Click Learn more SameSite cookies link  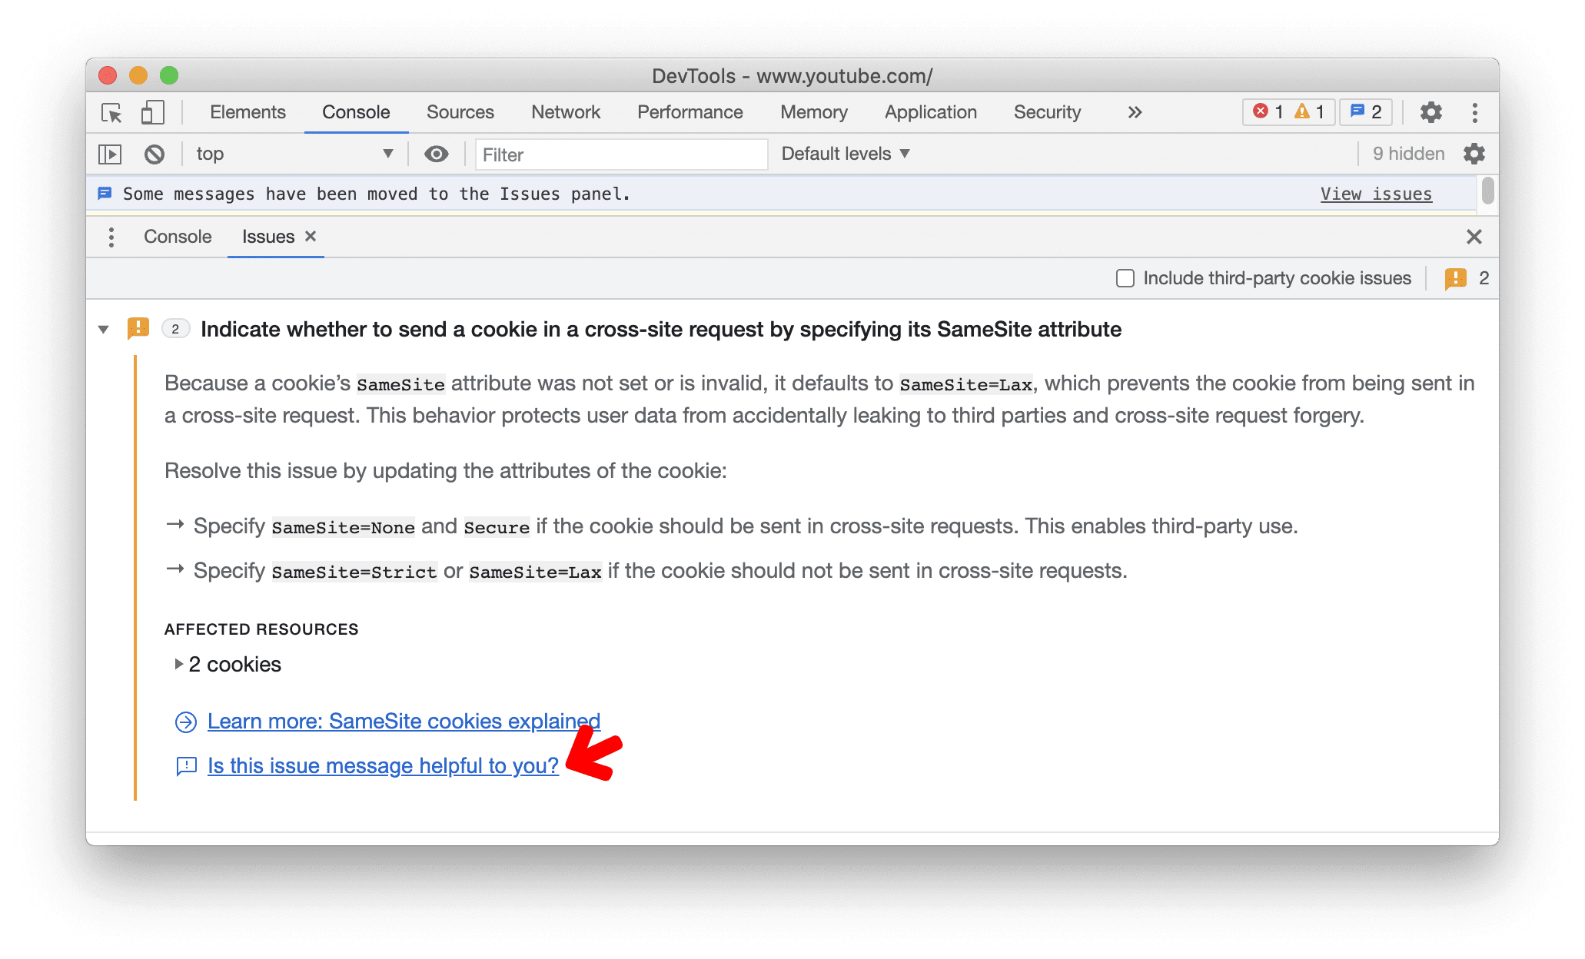pyautogui.click(x=403, y=722)
